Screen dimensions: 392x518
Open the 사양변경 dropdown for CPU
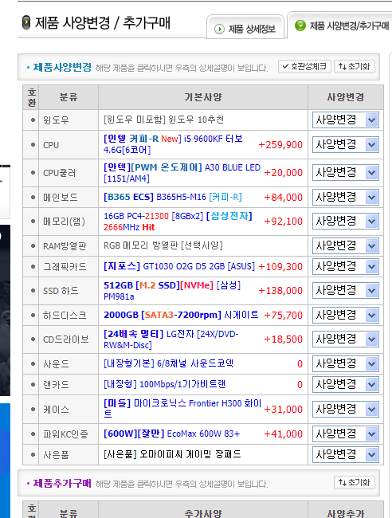click(346, 145)
